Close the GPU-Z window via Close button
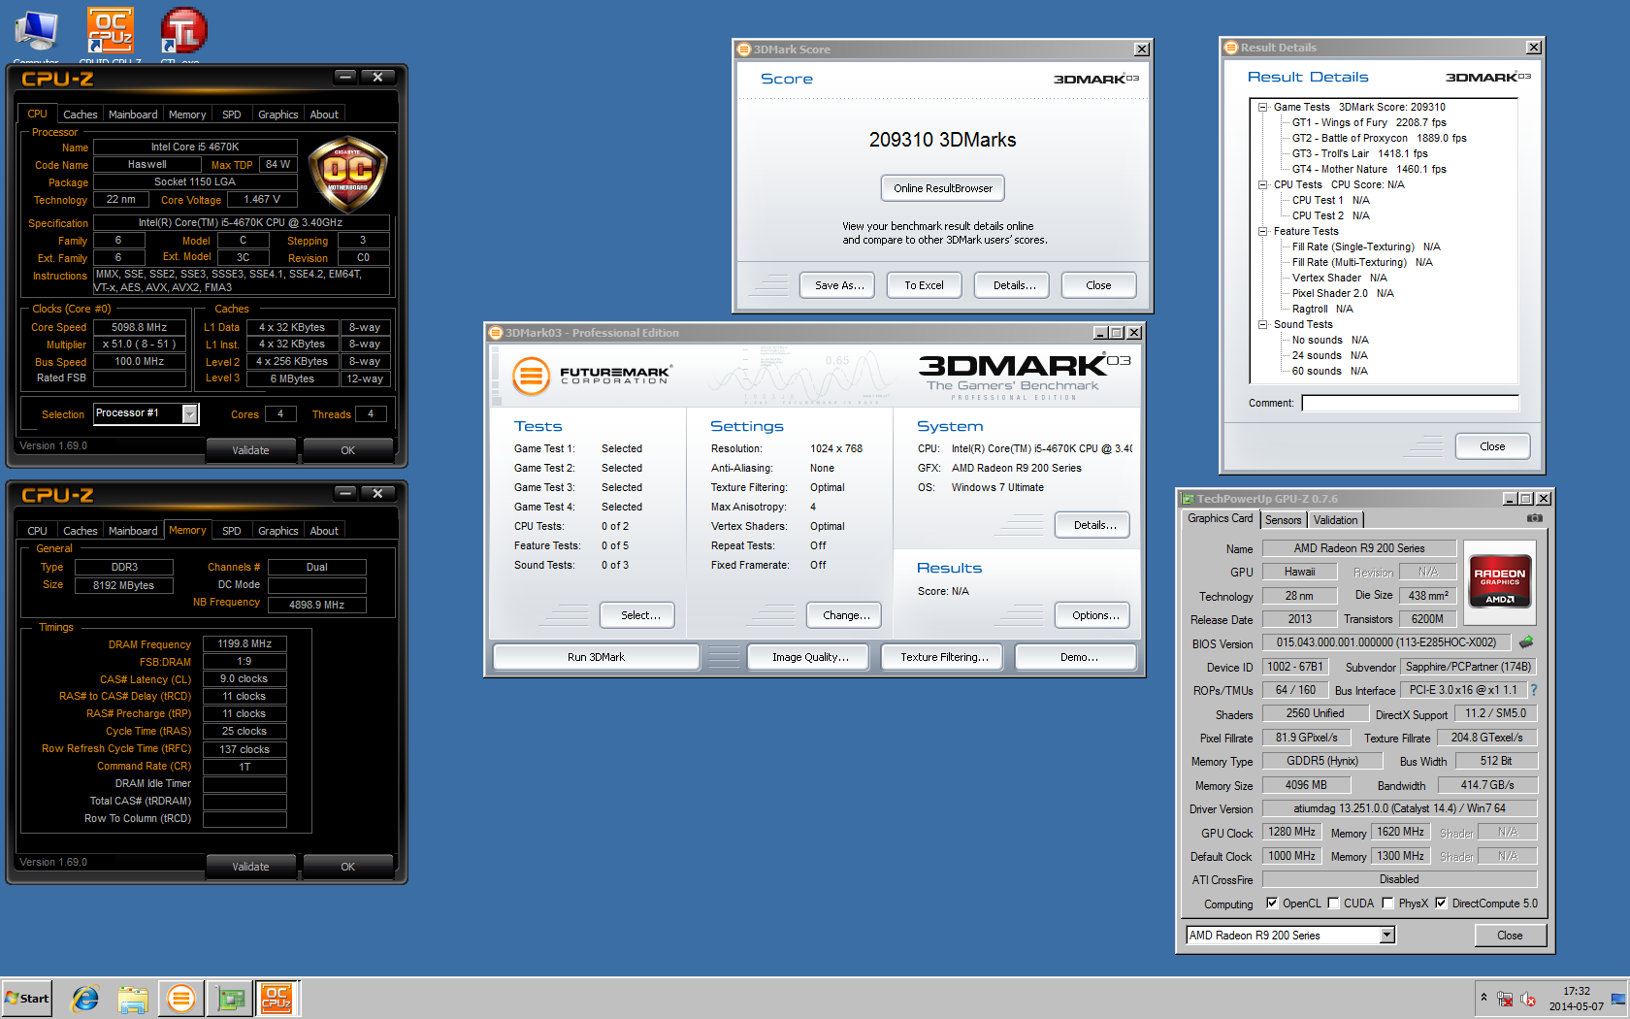This screenshot has width=1630, height=1019. (1510, 936)
